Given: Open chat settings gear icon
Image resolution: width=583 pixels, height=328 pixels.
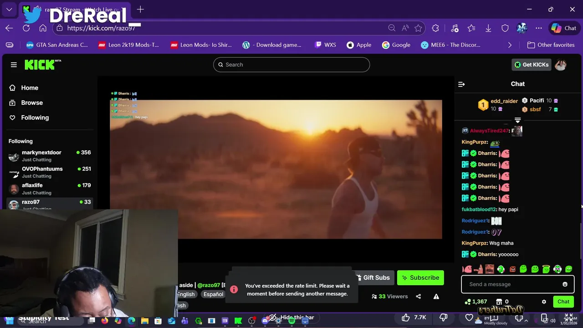Looking at the screenshot, I should point(544,302).
